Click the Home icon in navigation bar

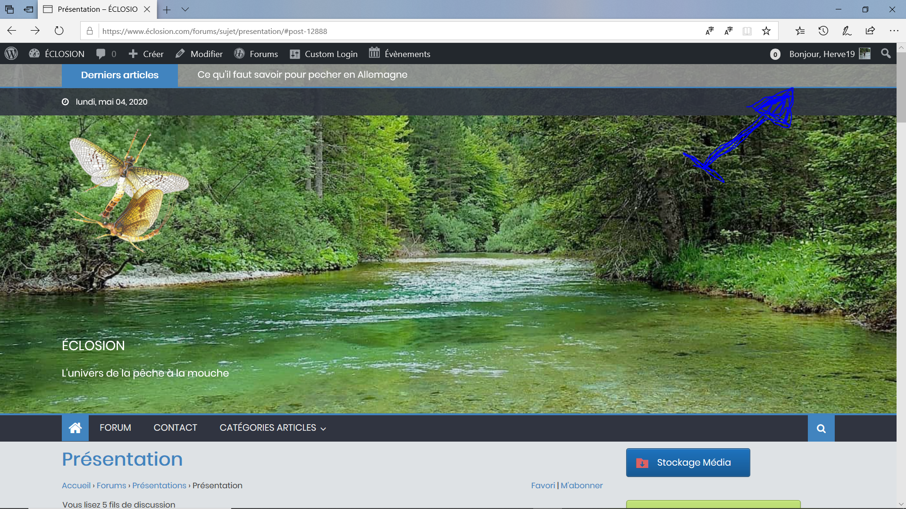pos(75,428)
